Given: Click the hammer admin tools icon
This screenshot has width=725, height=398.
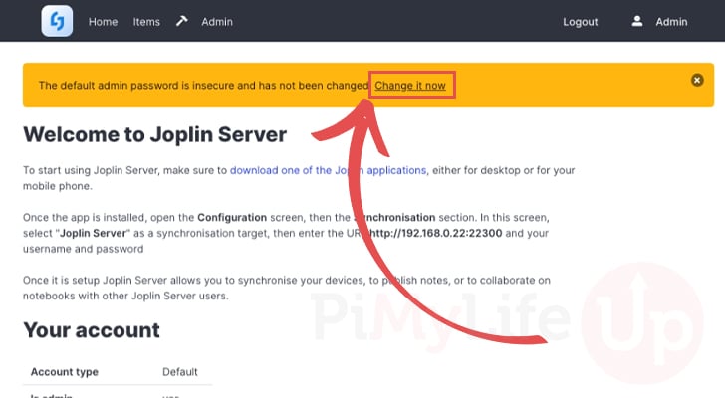Looking at the screenshot, I should 181,21.
